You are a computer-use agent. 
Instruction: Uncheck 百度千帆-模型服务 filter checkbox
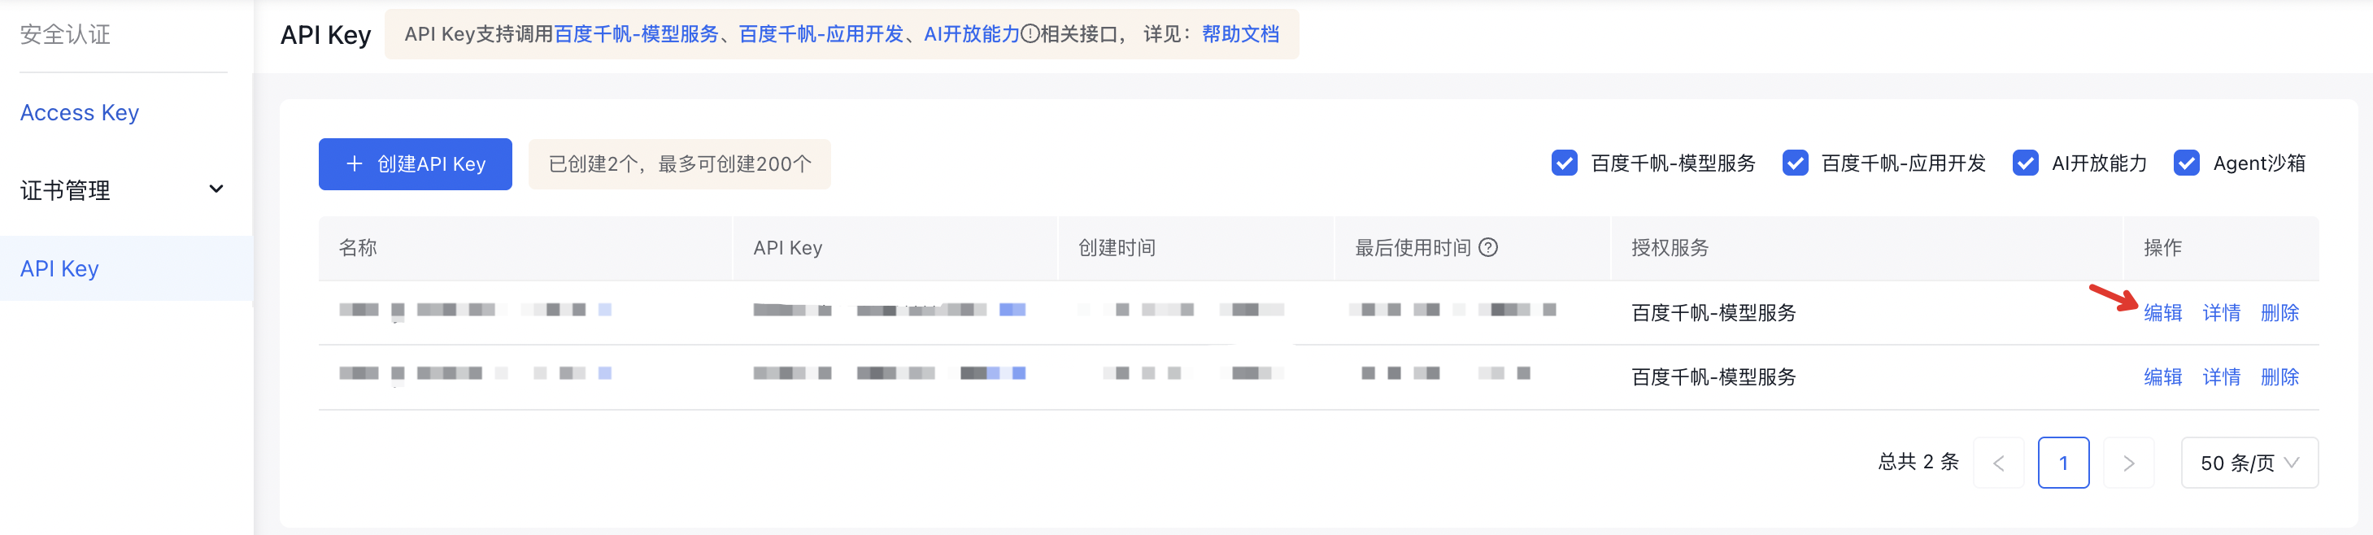pyautogui.click(x=1564, y=163)
